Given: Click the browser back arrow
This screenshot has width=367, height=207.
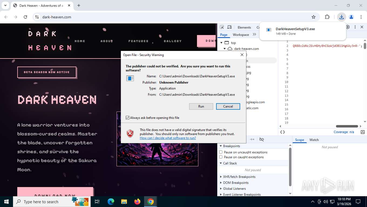Looking at the screenshot, I should click(6, 17).
